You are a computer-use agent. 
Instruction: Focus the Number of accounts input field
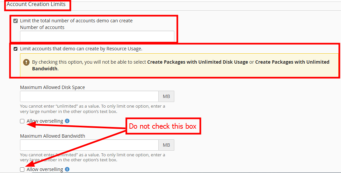(97, 36)
